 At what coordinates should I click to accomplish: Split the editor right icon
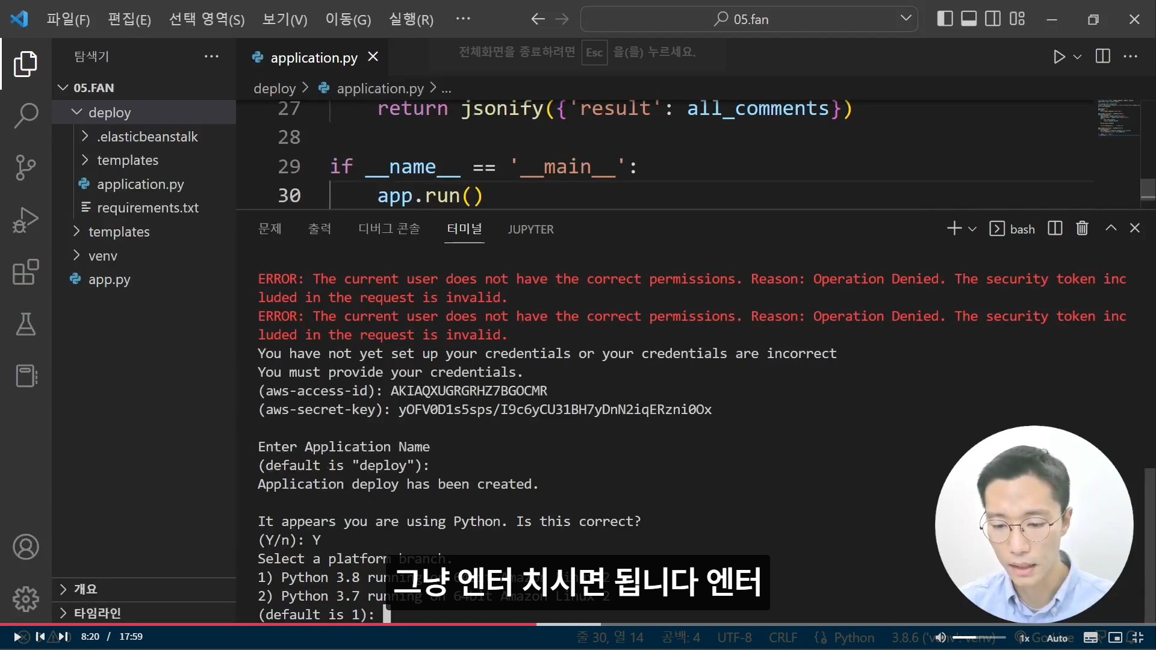click(1103, 57)
